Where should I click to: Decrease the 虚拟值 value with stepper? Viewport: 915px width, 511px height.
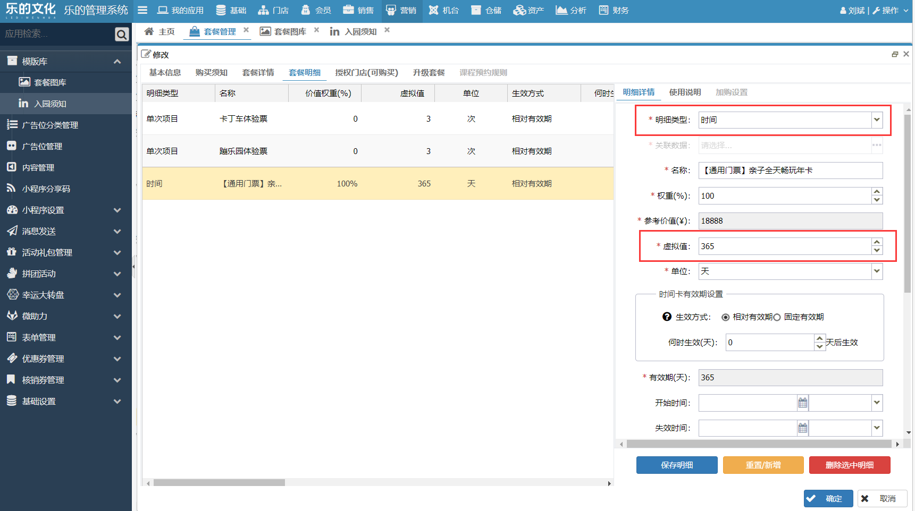(x=877, y=250)
